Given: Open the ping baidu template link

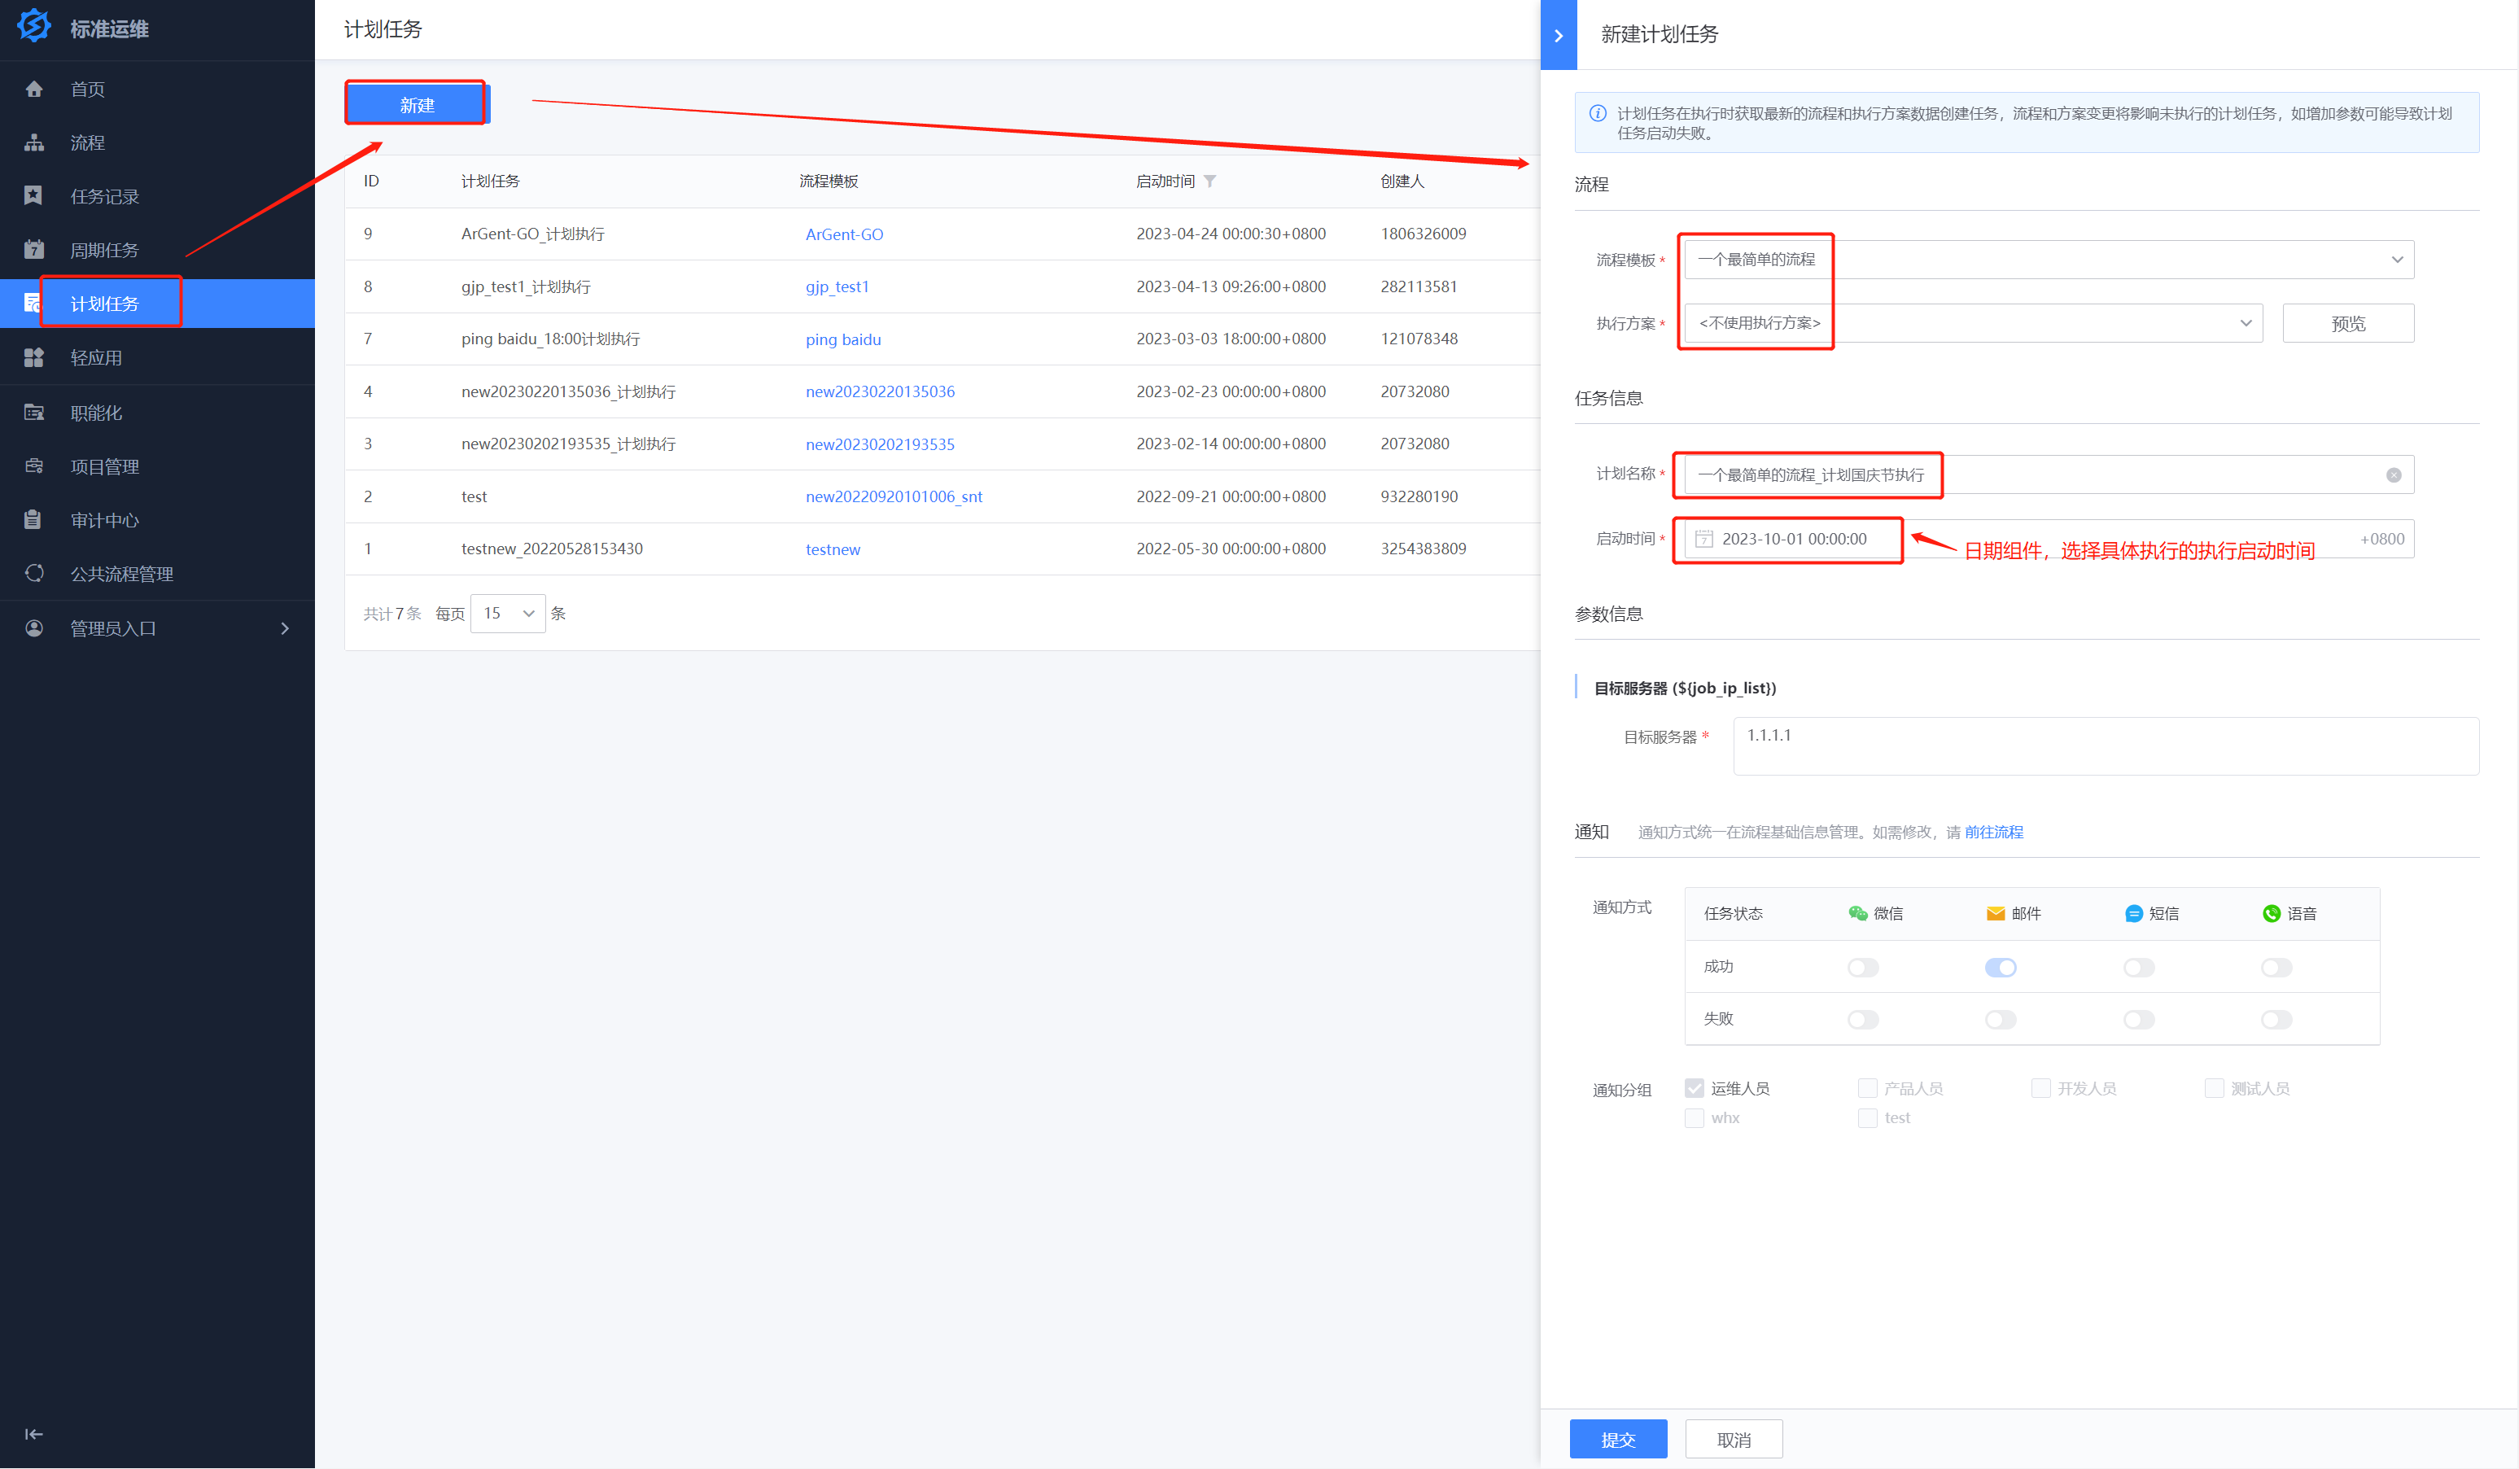Looking at the screenshot, I should tap(842, 339).
